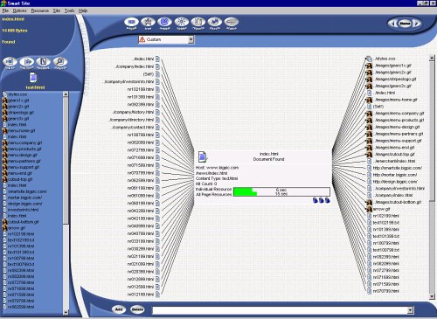Open the Tools menu
Viewport: 437px width, 319px height.
pyautogui.click(x=69, y=10)
